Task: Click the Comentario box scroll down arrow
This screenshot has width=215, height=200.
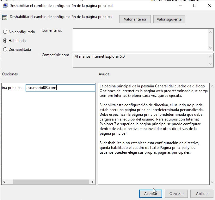Action: click(211, 48)
